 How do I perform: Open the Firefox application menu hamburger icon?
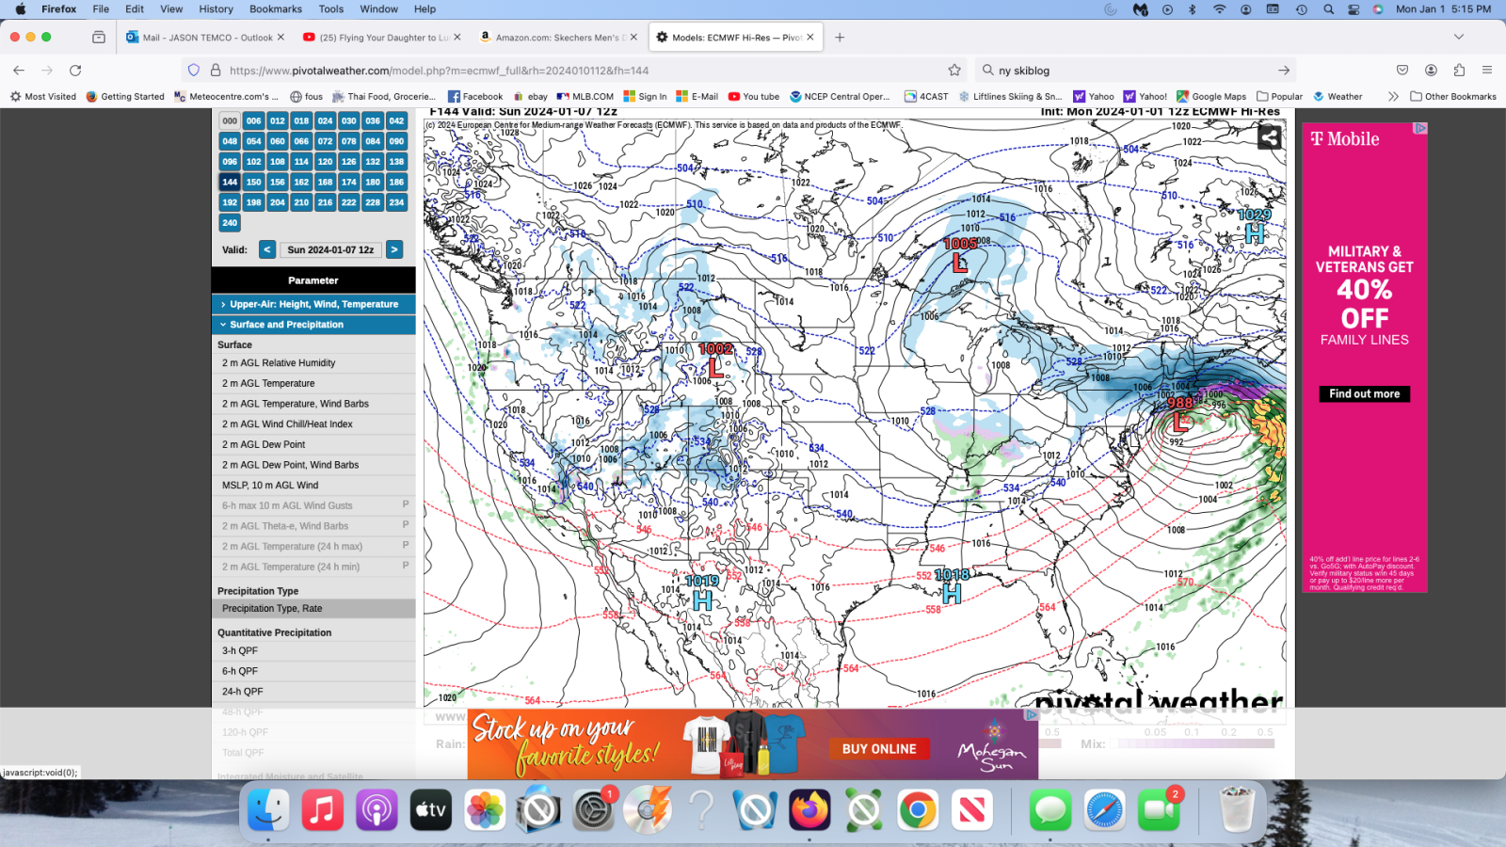1488,70
